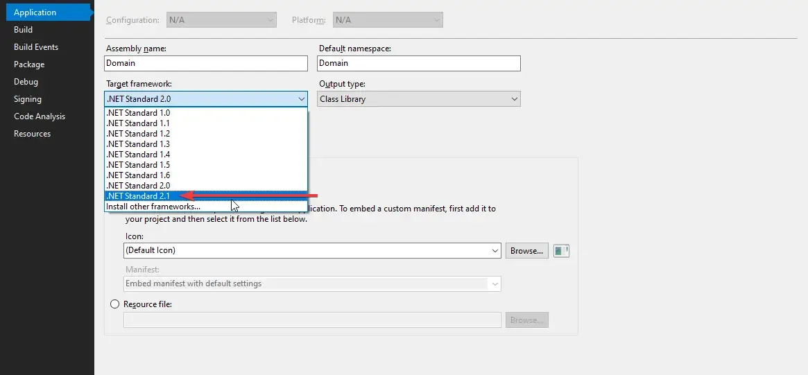808x375 pixels.
Task: Switch to the Build tab
Action: pyautogui.click(x=24, y=30)
